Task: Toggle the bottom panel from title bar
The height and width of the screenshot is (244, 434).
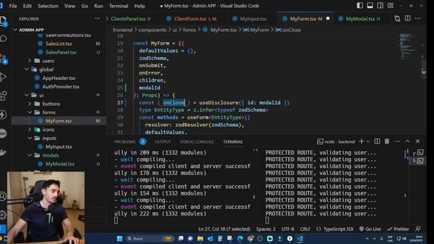Action: click(370, 5)
